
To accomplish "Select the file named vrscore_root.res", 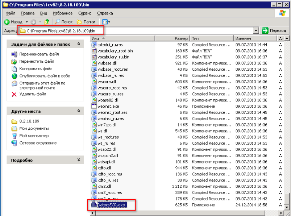I will tap(112, 88).
